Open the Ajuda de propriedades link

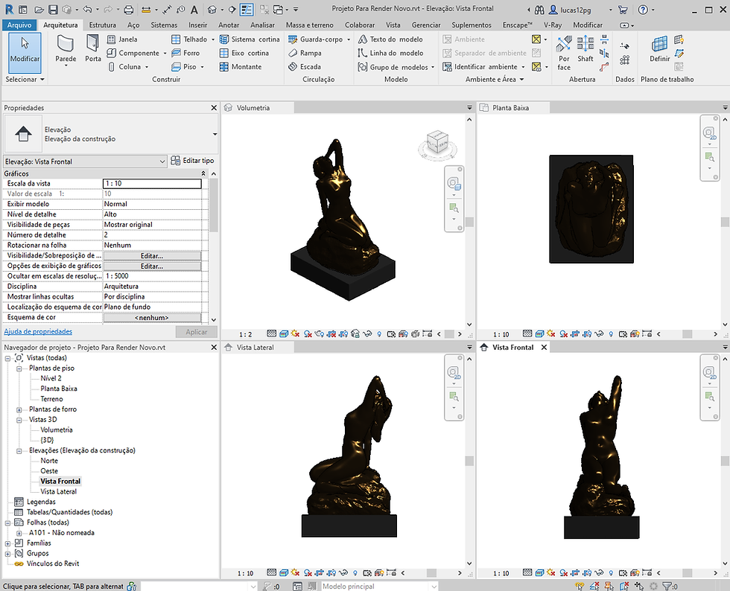(38, 331)
